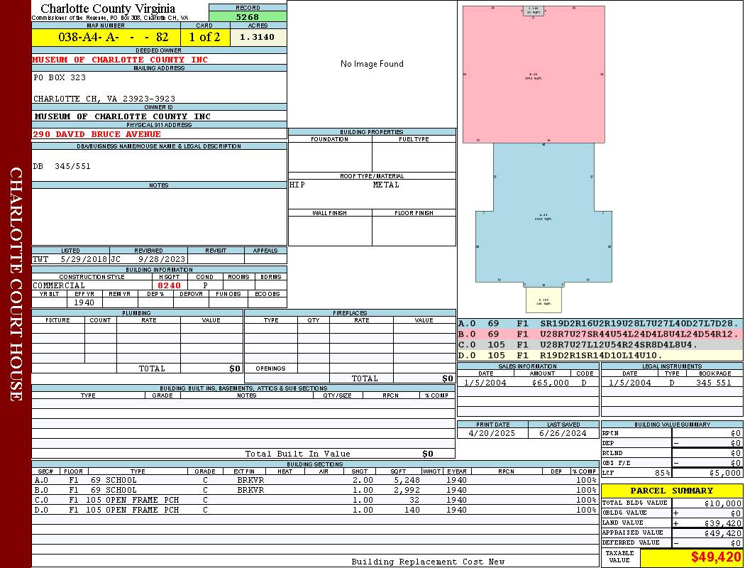Viewport: 745px width, 568px height.
Task: Click roof material METAL
Action: point(386,185)
